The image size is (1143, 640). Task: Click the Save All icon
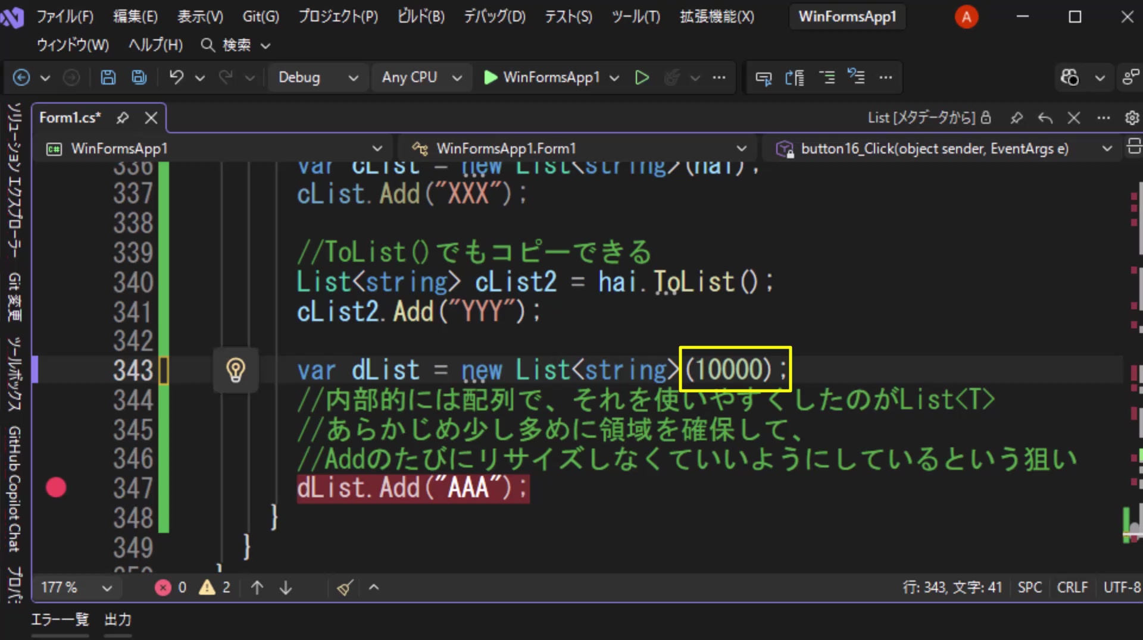pyautogui.click(x=139, y=77)
